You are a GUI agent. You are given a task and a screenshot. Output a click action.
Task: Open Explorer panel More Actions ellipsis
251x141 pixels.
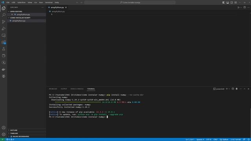click(x=43, y=7)
